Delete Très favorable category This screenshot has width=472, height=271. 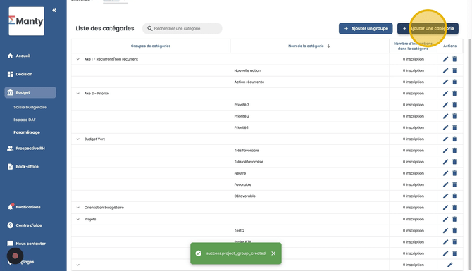pos(454,151)
